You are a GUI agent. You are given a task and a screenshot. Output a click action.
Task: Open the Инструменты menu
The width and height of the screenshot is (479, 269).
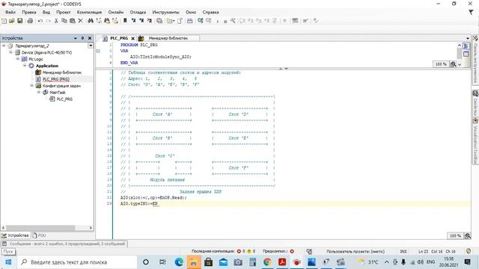165,12
